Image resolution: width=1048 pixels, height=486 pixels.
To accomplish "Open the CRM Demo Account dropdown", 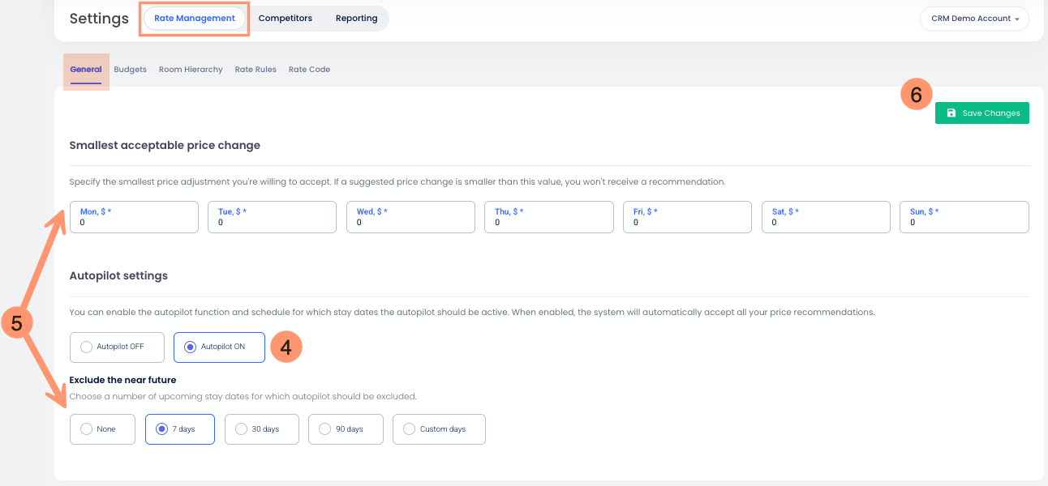I will [x=973, y=18].
